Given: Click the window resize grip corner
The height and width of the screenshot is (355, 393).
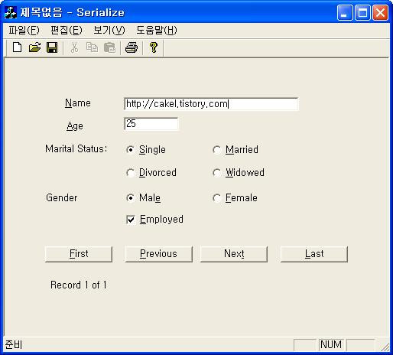Looking at the screenshot, I should (385, 347).
